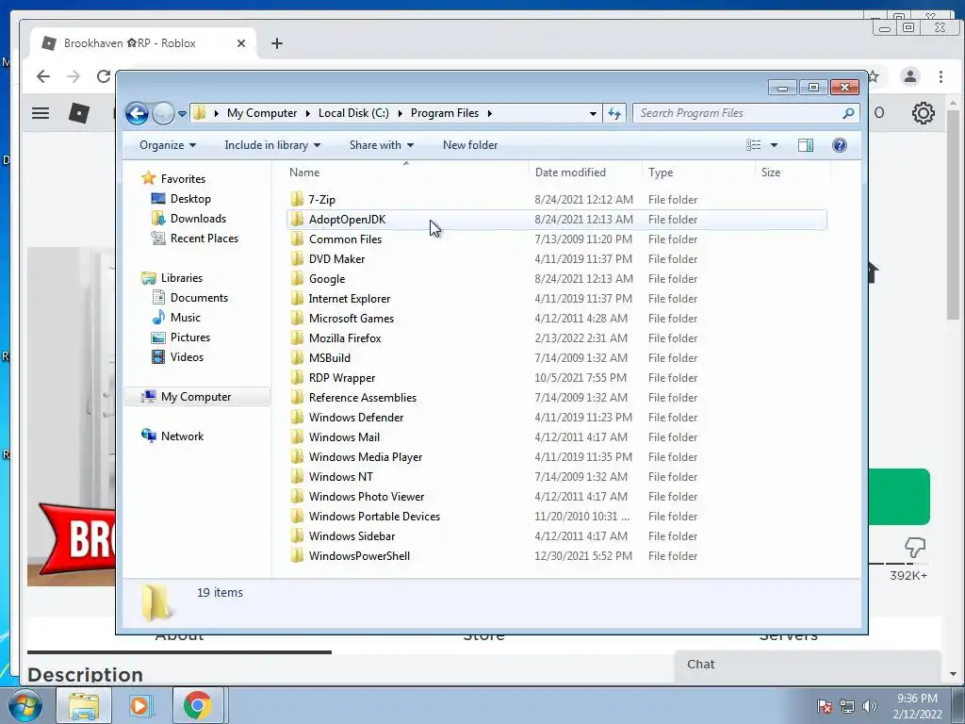The width and height of the screenshot is (965, 724).
Task: Open Videos library
Action: (x=187, y=357)
